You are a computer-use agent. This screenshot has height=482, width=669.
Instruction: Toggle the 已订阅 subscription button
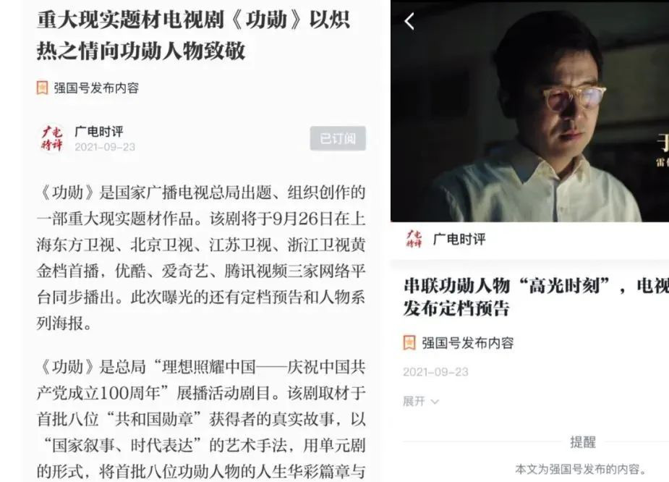click(338, 138)
